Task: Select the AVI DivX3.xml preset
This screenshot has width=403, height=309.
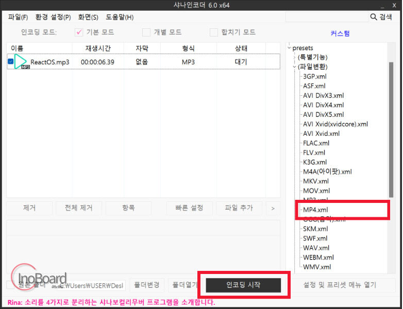Action: coord(323,96)
